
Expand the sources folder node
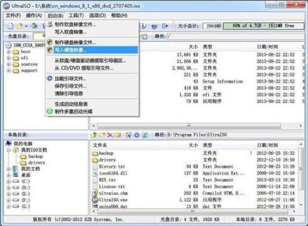(9, 64)
